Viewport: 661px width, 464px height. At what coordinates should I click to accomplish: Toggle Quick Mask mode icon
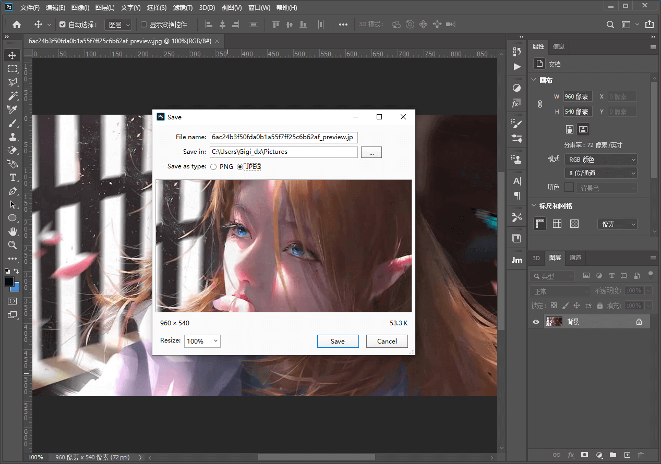tap(13, 301)
